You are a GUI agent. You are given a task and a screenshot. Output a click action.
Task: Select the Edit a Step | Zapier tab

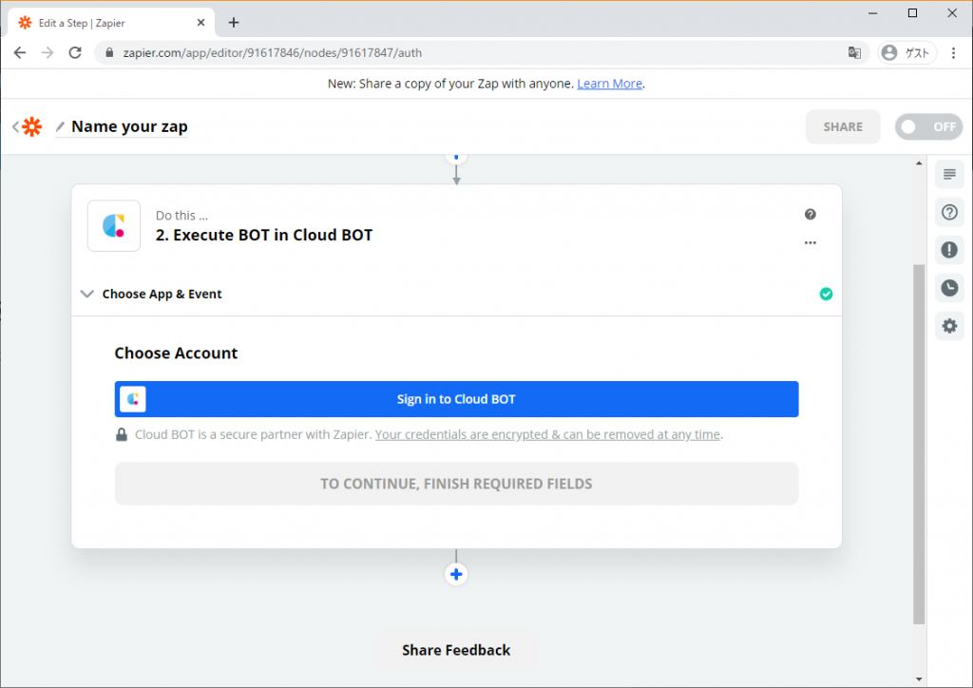pos(112,23)
